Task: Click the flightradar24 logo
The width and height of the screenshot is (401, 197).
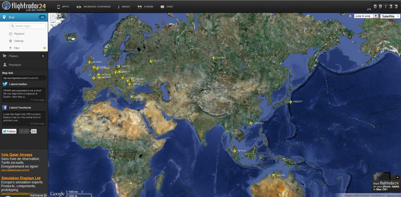Action: 24,6
